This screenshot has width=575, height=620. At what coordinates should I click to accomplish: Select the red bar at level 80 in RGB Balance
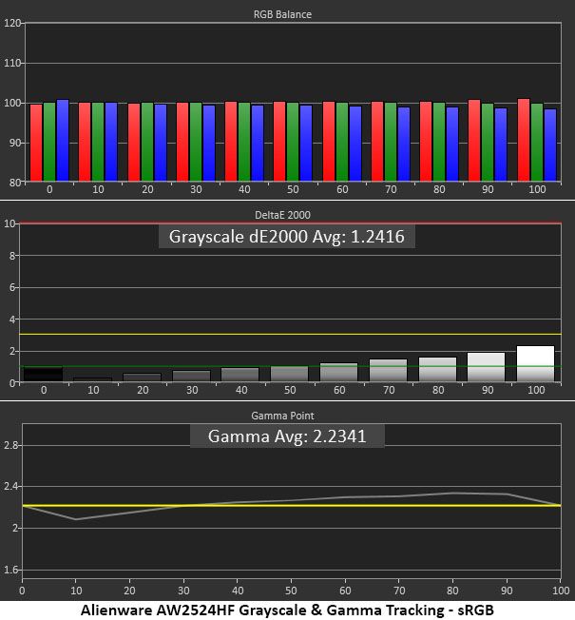(426, 142)
